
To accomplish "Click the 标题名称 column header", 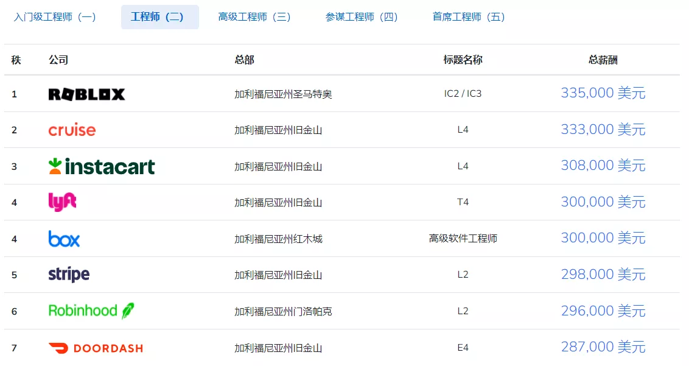I will [x=463, y=60].
